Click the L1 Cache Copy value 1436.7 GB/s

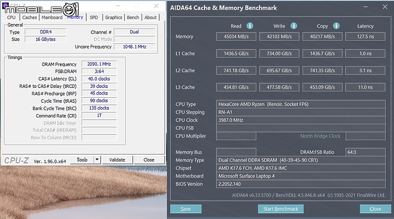point(322,54)
